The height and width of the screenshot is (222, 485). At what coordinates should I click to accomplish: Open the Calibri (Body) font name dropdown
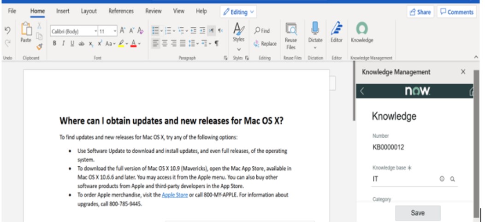click(74, 31)
